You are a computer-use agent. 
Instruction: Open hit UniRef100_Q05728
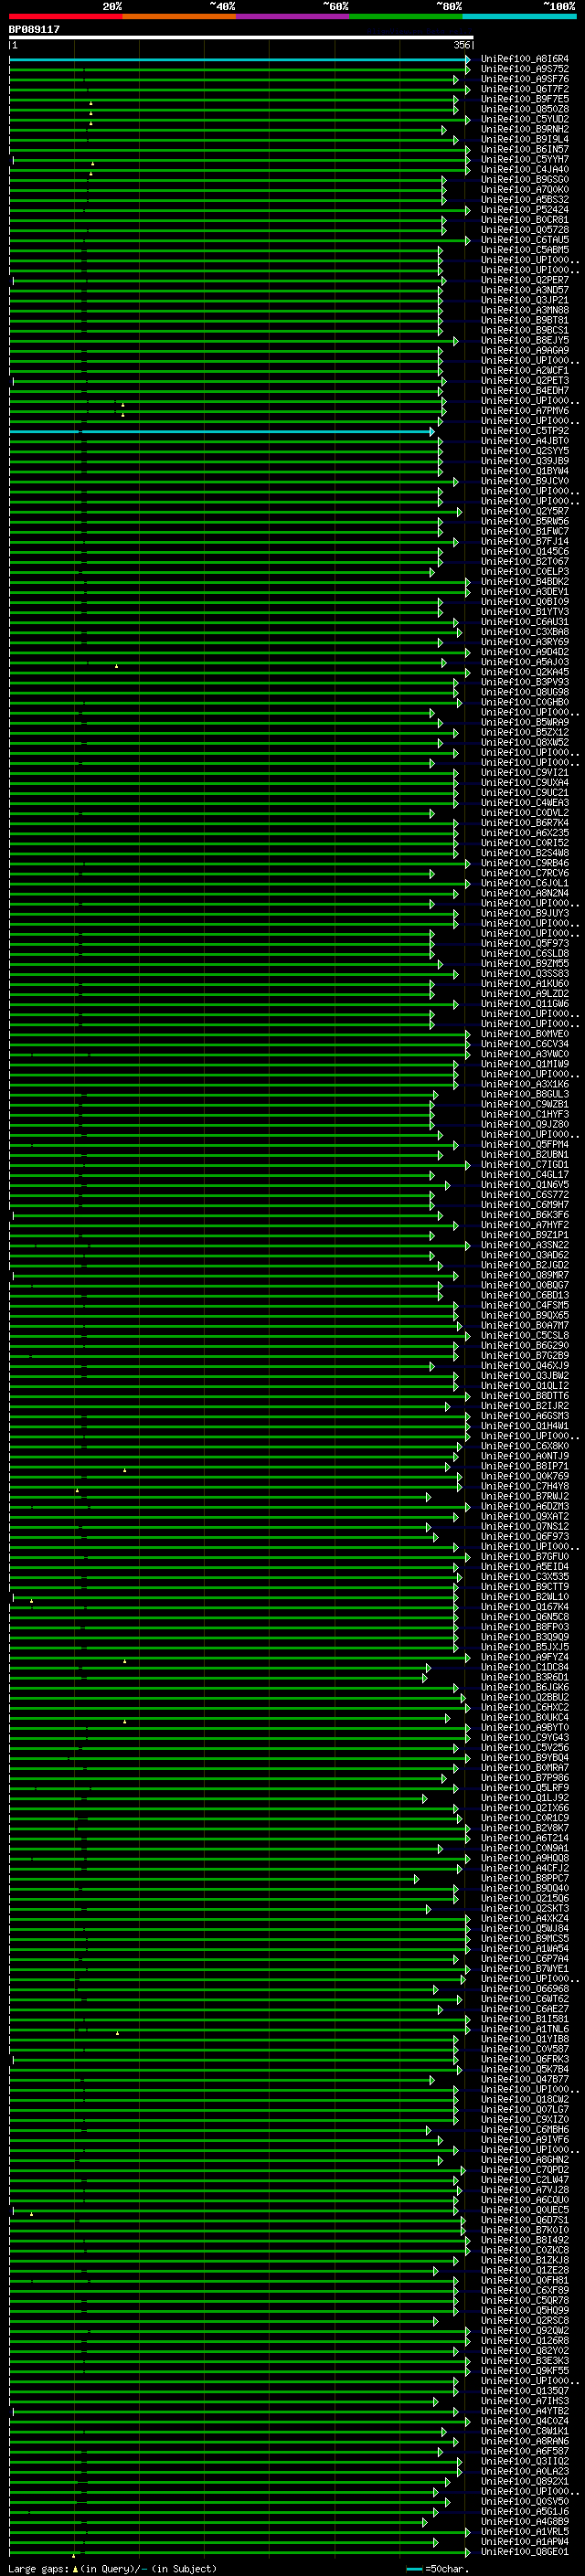click(x=525, y=230)
